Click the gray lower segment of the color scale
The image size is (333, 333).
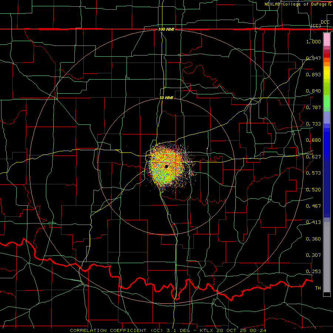click(327, 257)
